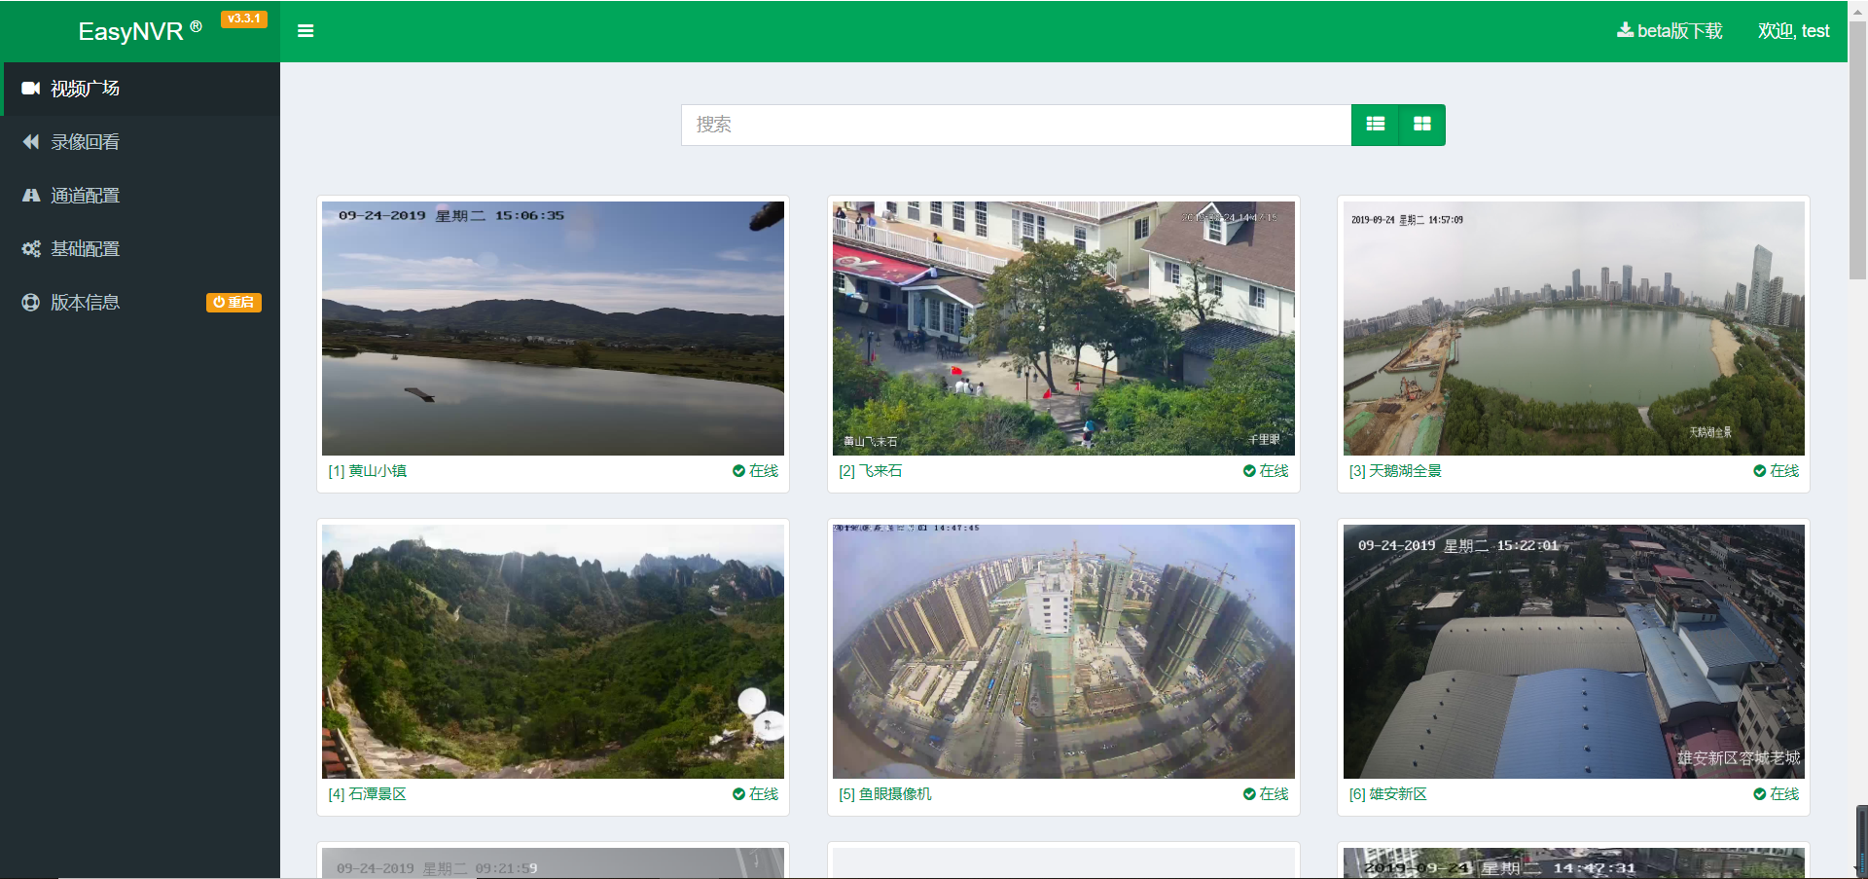Click 在线 status text for 飞来石
The image size is (1868, 879).
click(1275, 471)
